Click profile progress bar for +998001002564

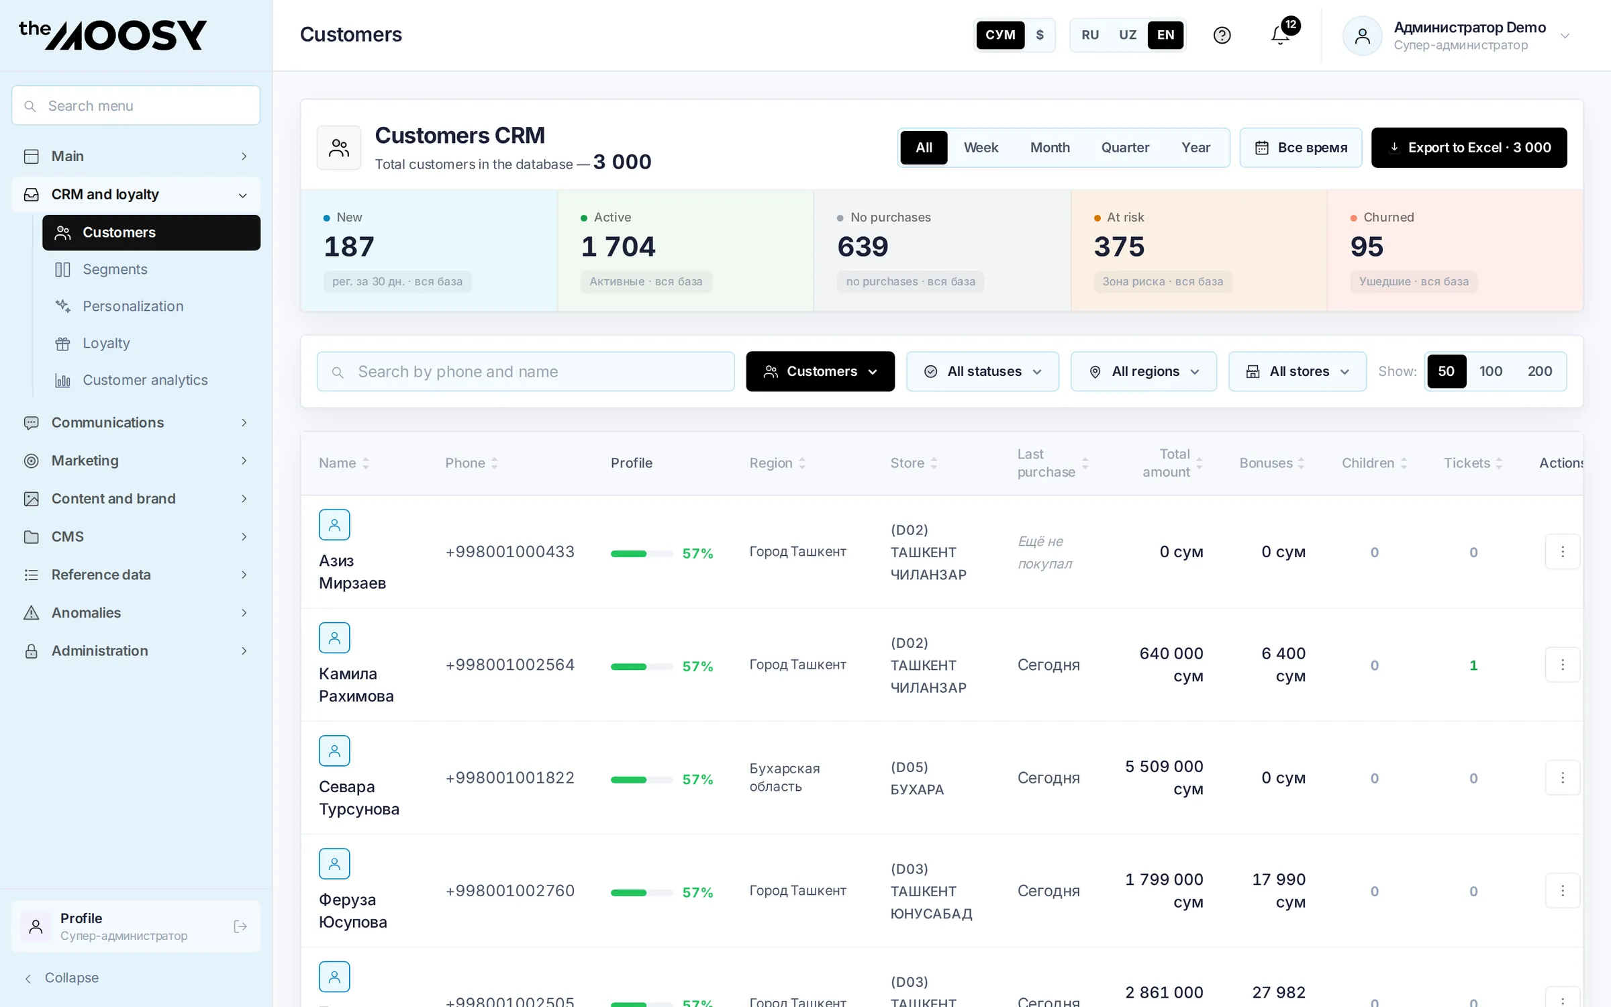coord(642,667)
